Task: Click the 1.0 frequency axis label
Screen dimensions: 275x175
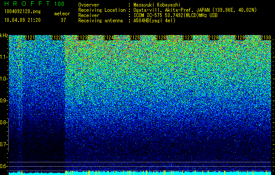Action: [3, 79]
